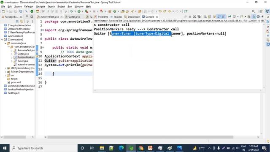Image resolution: width=270 pixels, height=152 pixels.
Task: Expand the JRE System Library node
Action: [5, 68]
